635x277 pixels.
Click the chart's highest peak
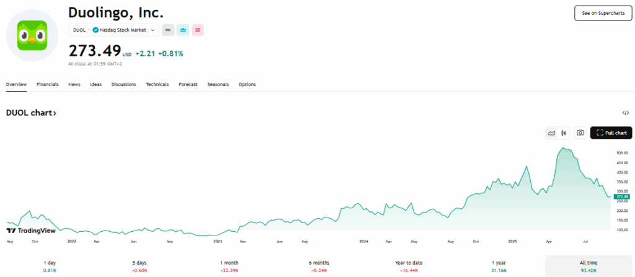tap(563, 148)
